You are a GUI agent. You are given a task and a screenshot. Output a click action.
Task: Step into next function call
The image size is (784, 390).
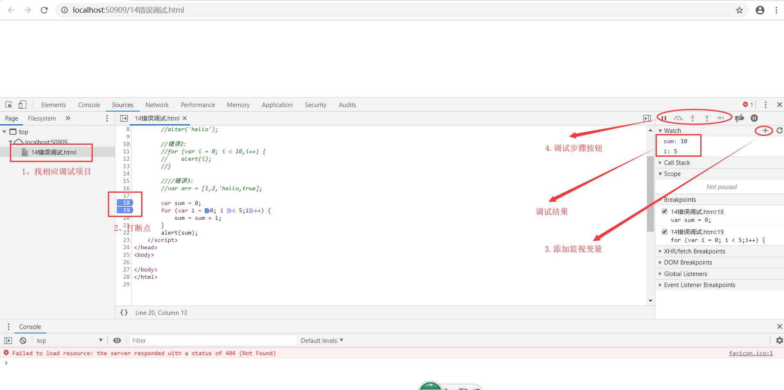pos(693,118)
